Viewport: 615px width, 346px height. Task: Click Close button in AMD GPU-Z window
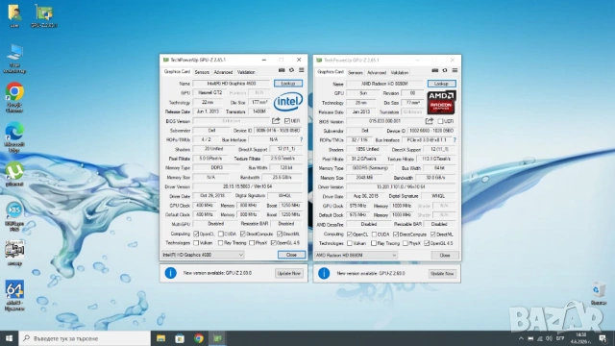tap(445, 255)
